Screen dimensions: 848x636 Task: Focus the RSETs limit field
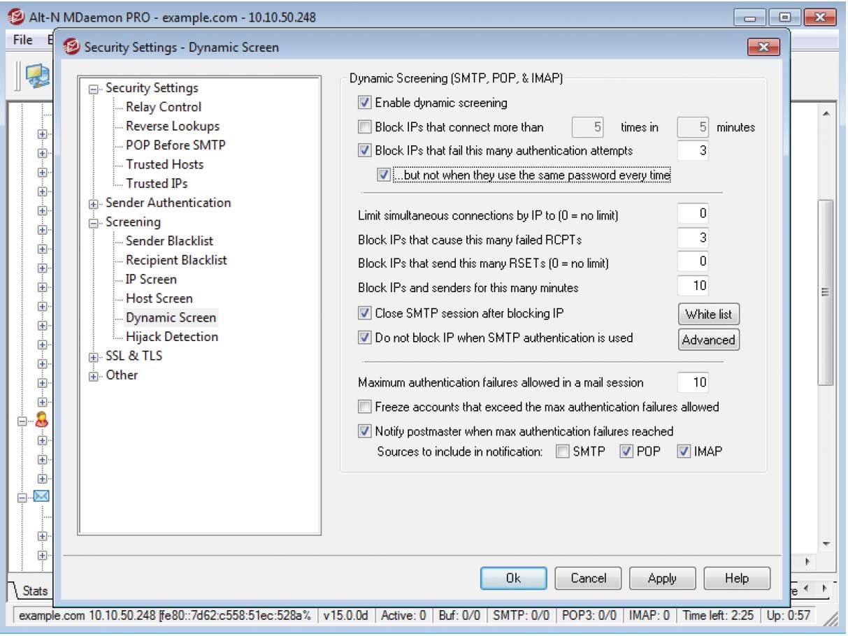click(693, 262)
